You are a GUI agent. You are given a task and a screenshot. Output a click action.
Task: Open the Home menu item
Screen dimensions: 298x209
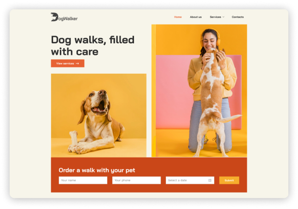click(178, 17)
